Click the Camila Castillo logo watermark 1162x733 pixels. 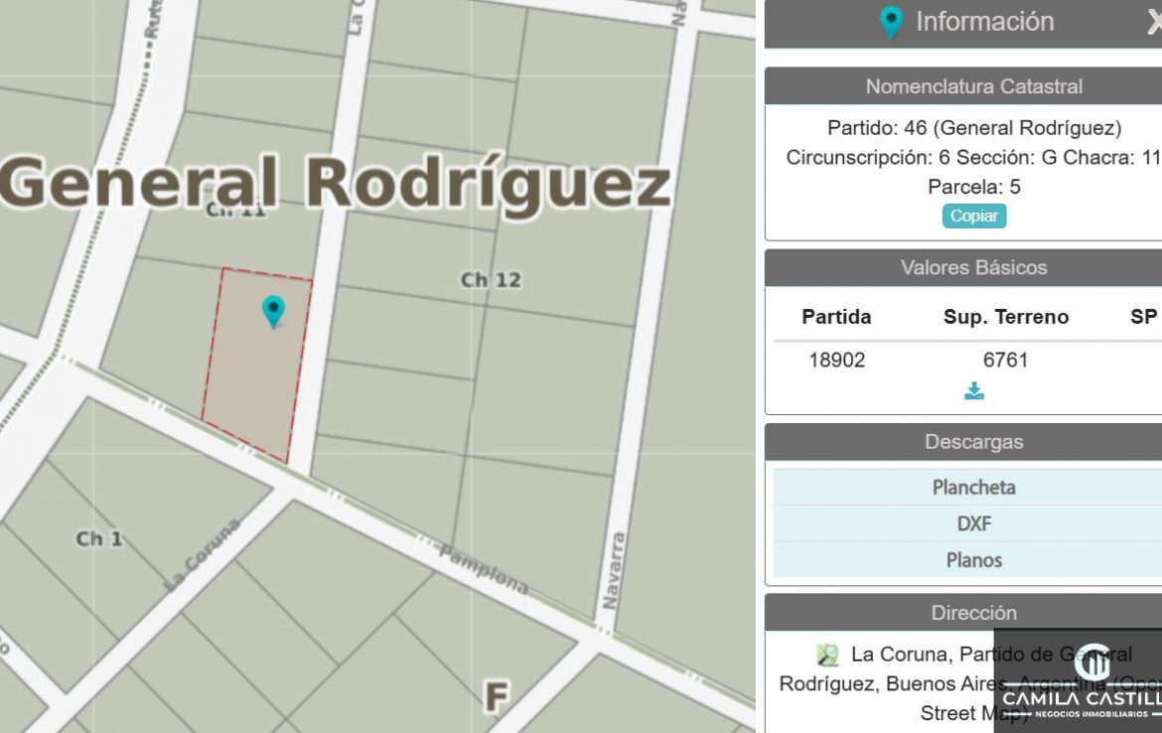tap(1079, 683)
